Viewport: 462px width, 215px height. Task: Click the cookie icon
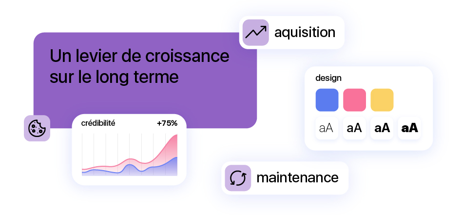(37, 128)
